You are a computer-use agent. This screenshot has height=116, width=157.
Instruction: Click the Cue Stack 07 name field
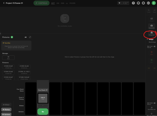click(43, 90)
